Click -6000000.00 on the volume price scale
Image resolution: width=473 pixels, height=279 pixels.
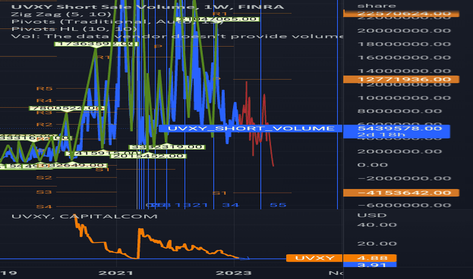[x=404, y=205]
